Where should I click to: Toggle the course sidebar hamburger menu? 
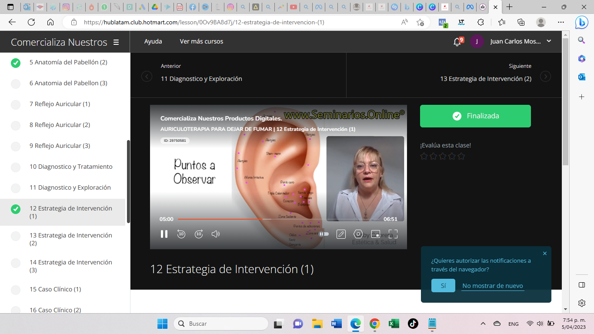tap(116, 42)
